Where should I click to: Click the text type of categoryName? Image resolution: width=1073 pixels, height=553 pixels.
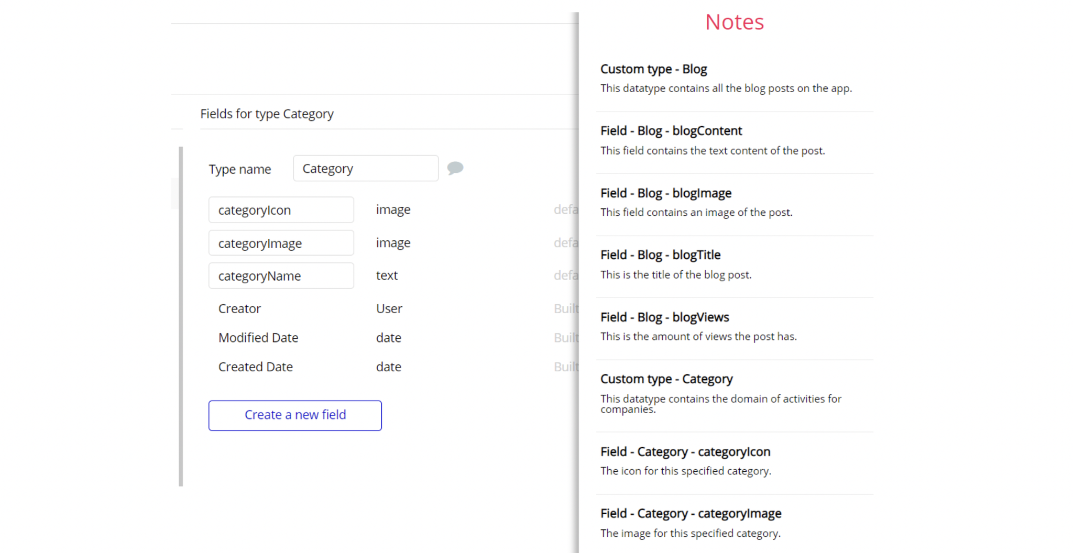coord(387,276)
